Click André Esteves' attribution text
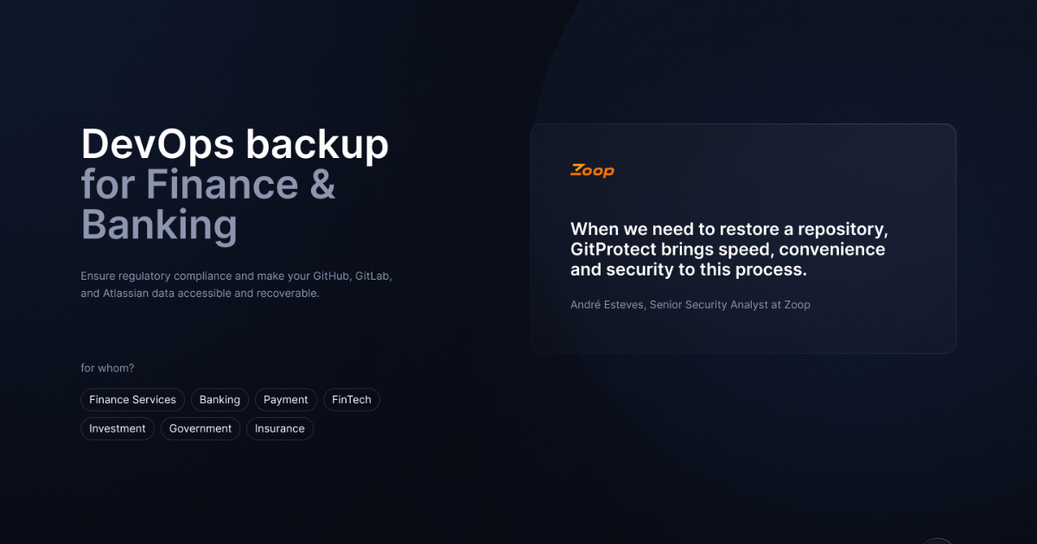1037x544 pixels. (690, 304)
